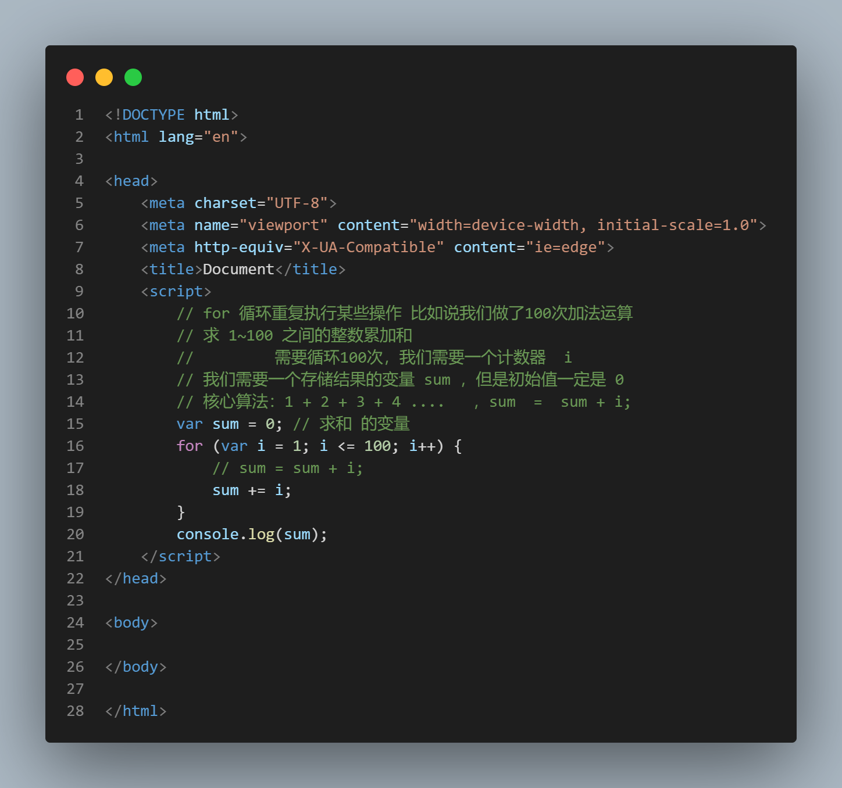Image resolution: width=842 pixels, height=788 pixels.
Task: Click the opening head tag
Action: tap(131, 181)
